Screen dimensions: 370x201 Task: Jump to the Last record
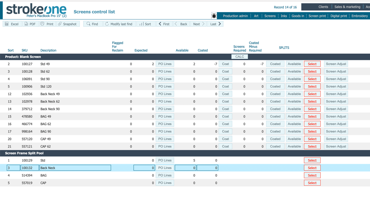(215, 24)
